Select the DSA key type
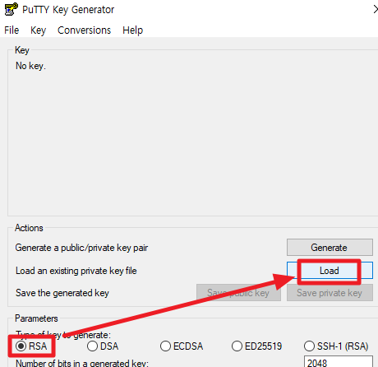 [103, 346]
